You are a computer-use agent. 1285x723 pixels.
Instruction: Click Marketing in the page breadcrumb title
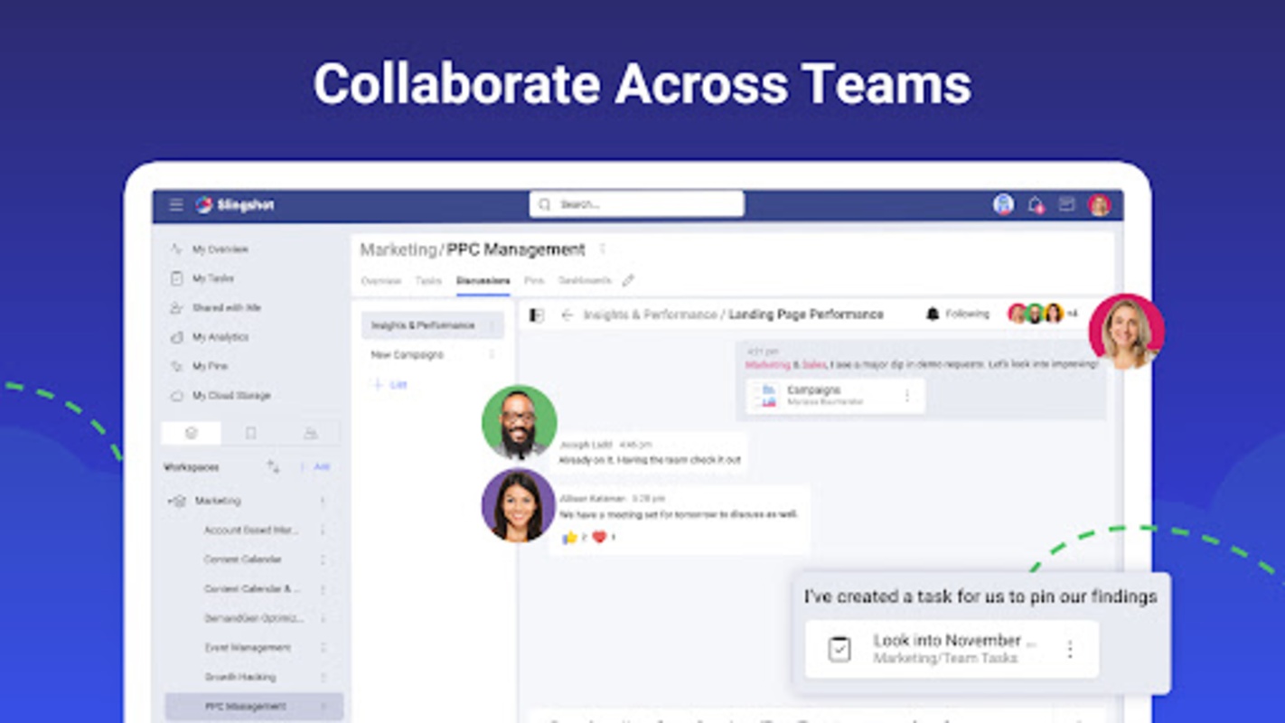coord(399,249)
